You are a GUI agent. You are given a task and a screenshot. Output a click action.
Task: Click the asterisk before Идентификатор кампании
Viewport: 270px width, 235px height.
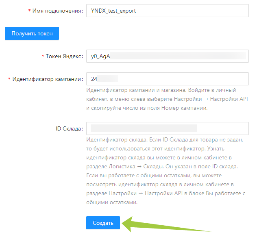tap(9, 79)
